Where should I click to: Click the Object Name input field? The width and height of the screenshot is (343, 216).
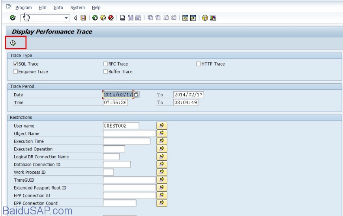point(129,133)
